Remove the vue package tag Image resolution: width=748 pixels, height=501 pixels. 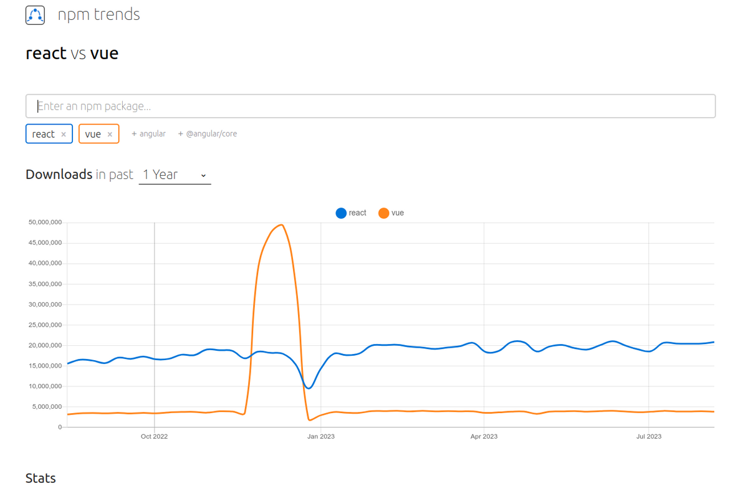point(110,134)
